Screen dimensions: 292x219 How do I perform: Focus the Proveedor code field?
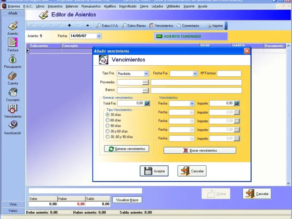[130, 82]
